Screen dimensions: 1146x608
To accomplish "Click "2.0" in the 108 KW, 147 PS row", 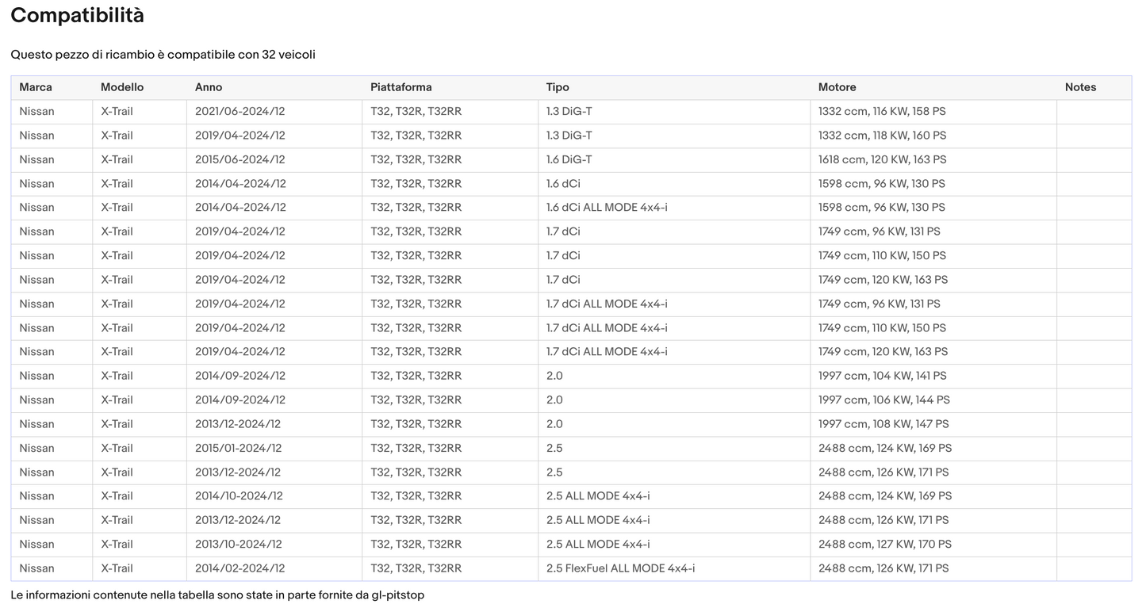I will tap(554, 424).
